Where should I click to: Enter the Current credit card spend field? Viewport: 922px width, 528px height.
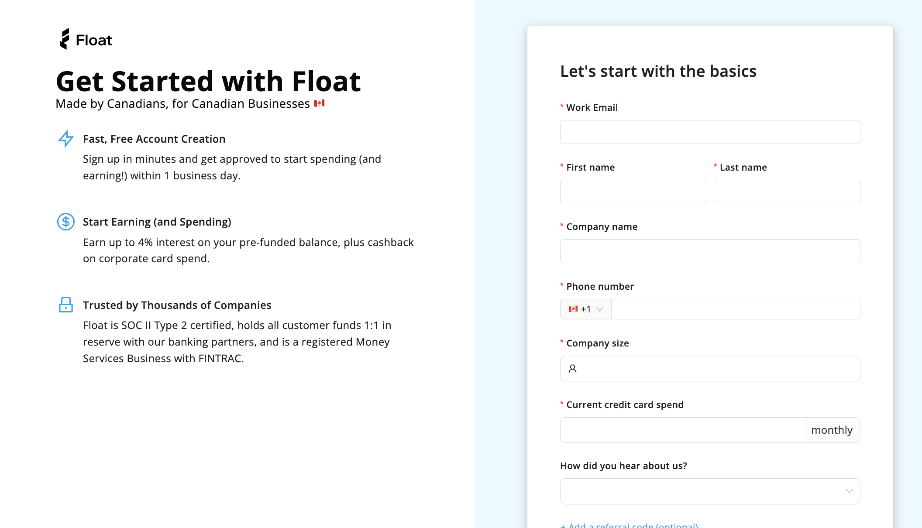(681, 430)
